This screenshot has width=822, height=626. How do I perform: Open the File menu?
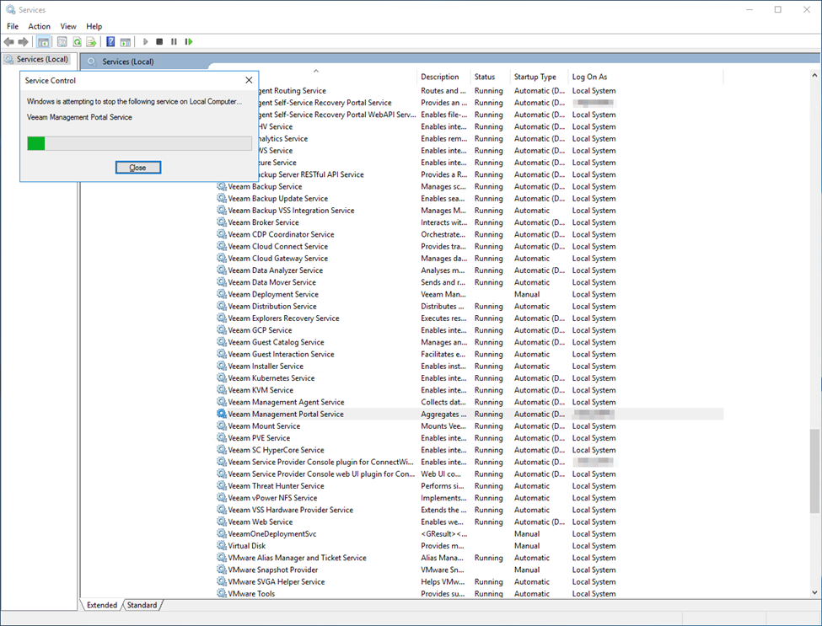pyautogui.click(x=13, y=26)
